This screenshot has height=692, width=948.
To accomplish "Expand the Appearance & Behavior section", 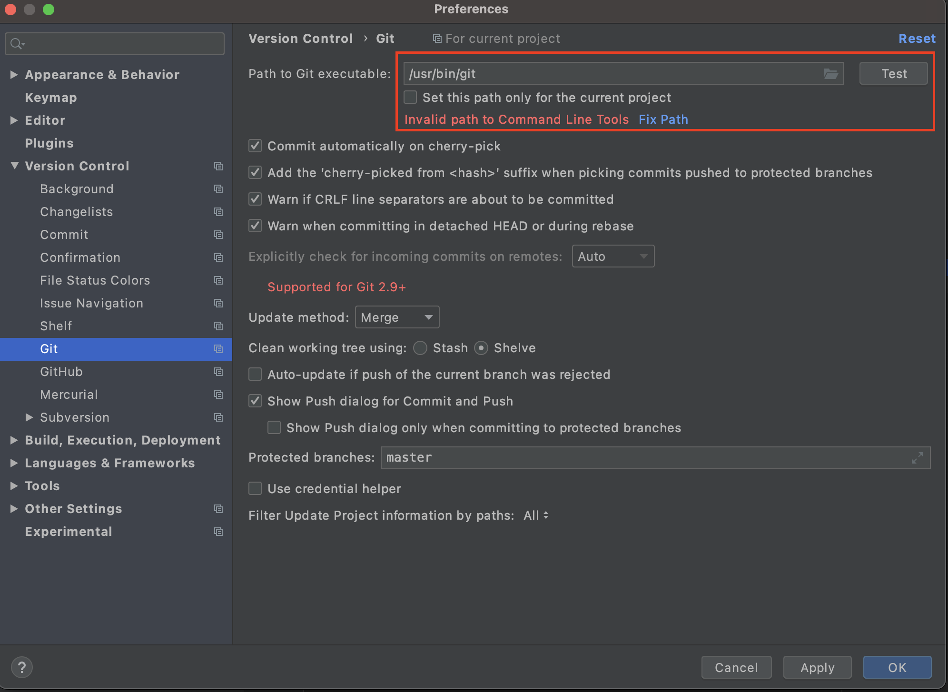I will [14, 75].
